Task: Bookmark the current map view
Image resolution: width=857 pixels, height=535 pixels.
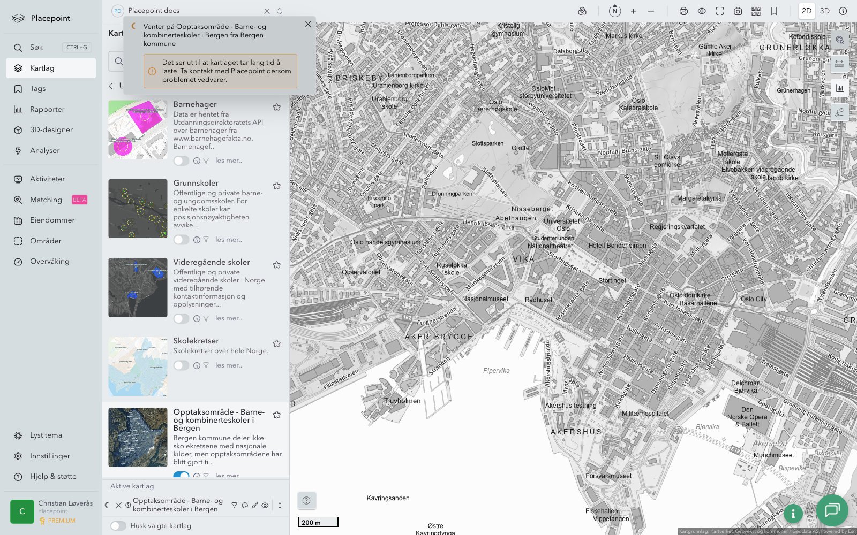Action: (x=774, y=11)
